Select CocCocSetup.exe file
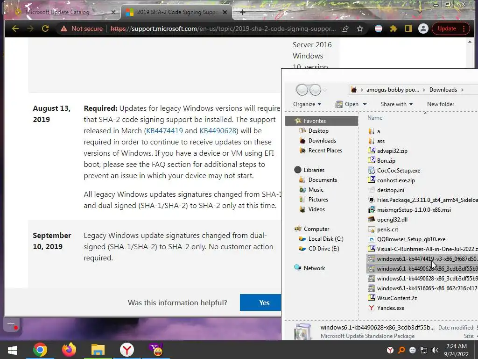The image size is (478, 359). [399, 170]
